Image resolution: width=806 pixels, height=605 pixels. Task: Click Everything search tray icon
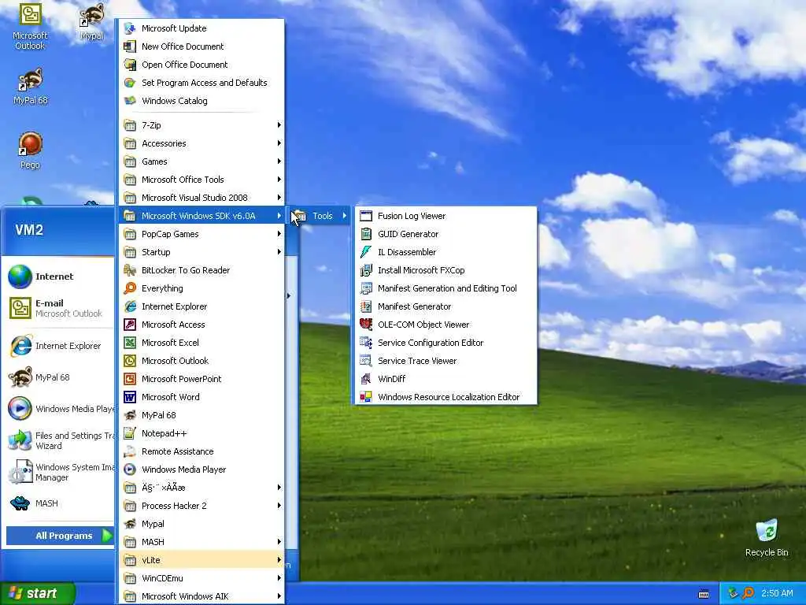pyautogui.click(x=749, y=593)
